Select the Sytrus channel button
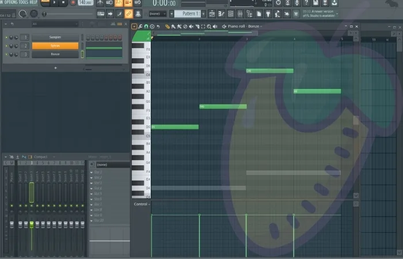The image size is (403, 259). point(55,45)
